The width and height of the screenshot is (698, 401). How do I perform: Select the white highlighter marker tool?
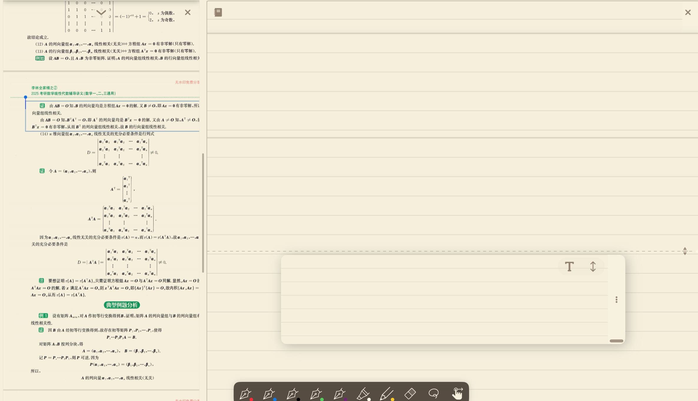[x=363, y=394]
